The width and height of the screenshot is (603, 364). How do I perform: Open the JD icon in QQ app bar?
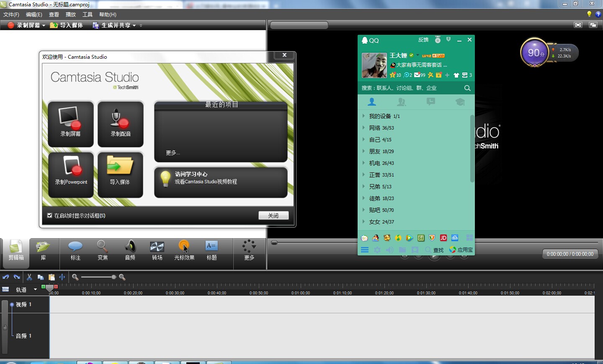click(443, 238)
